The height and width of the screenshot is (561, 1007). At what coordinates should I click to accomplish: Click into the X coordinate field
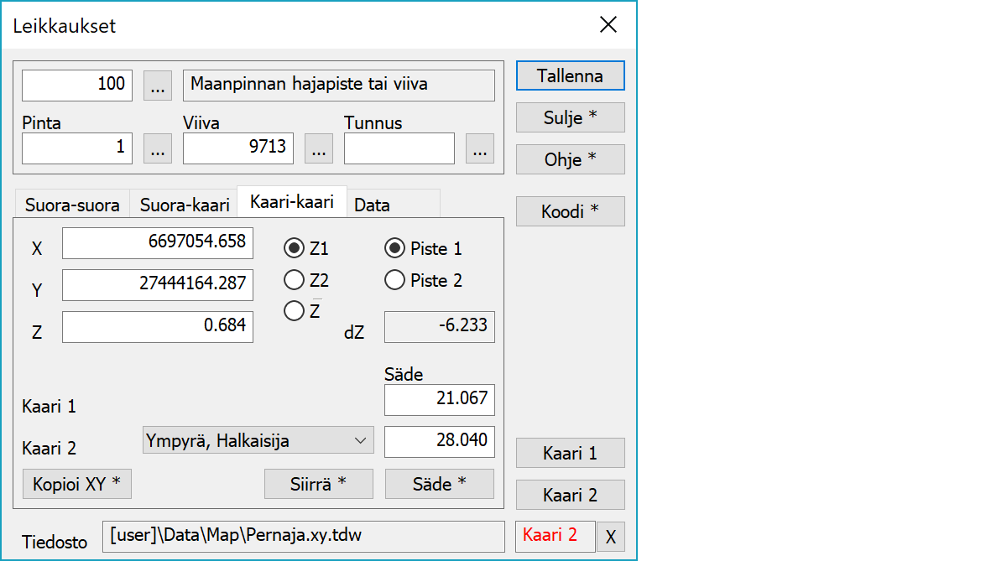158,243
